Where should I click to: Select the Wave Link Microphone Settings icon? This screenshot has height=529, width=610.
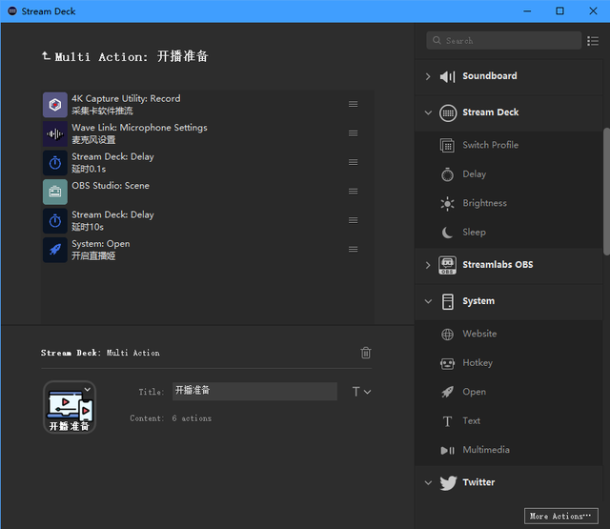pos(55,133)
